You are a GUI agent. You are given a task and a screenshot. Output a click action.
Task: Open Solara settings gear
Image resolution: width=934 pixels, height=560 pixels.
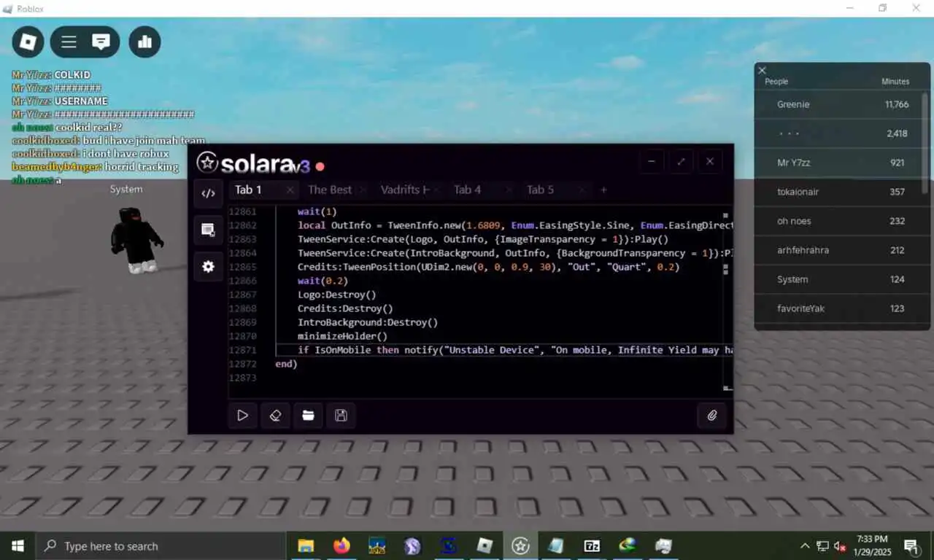tap(208, 267)
